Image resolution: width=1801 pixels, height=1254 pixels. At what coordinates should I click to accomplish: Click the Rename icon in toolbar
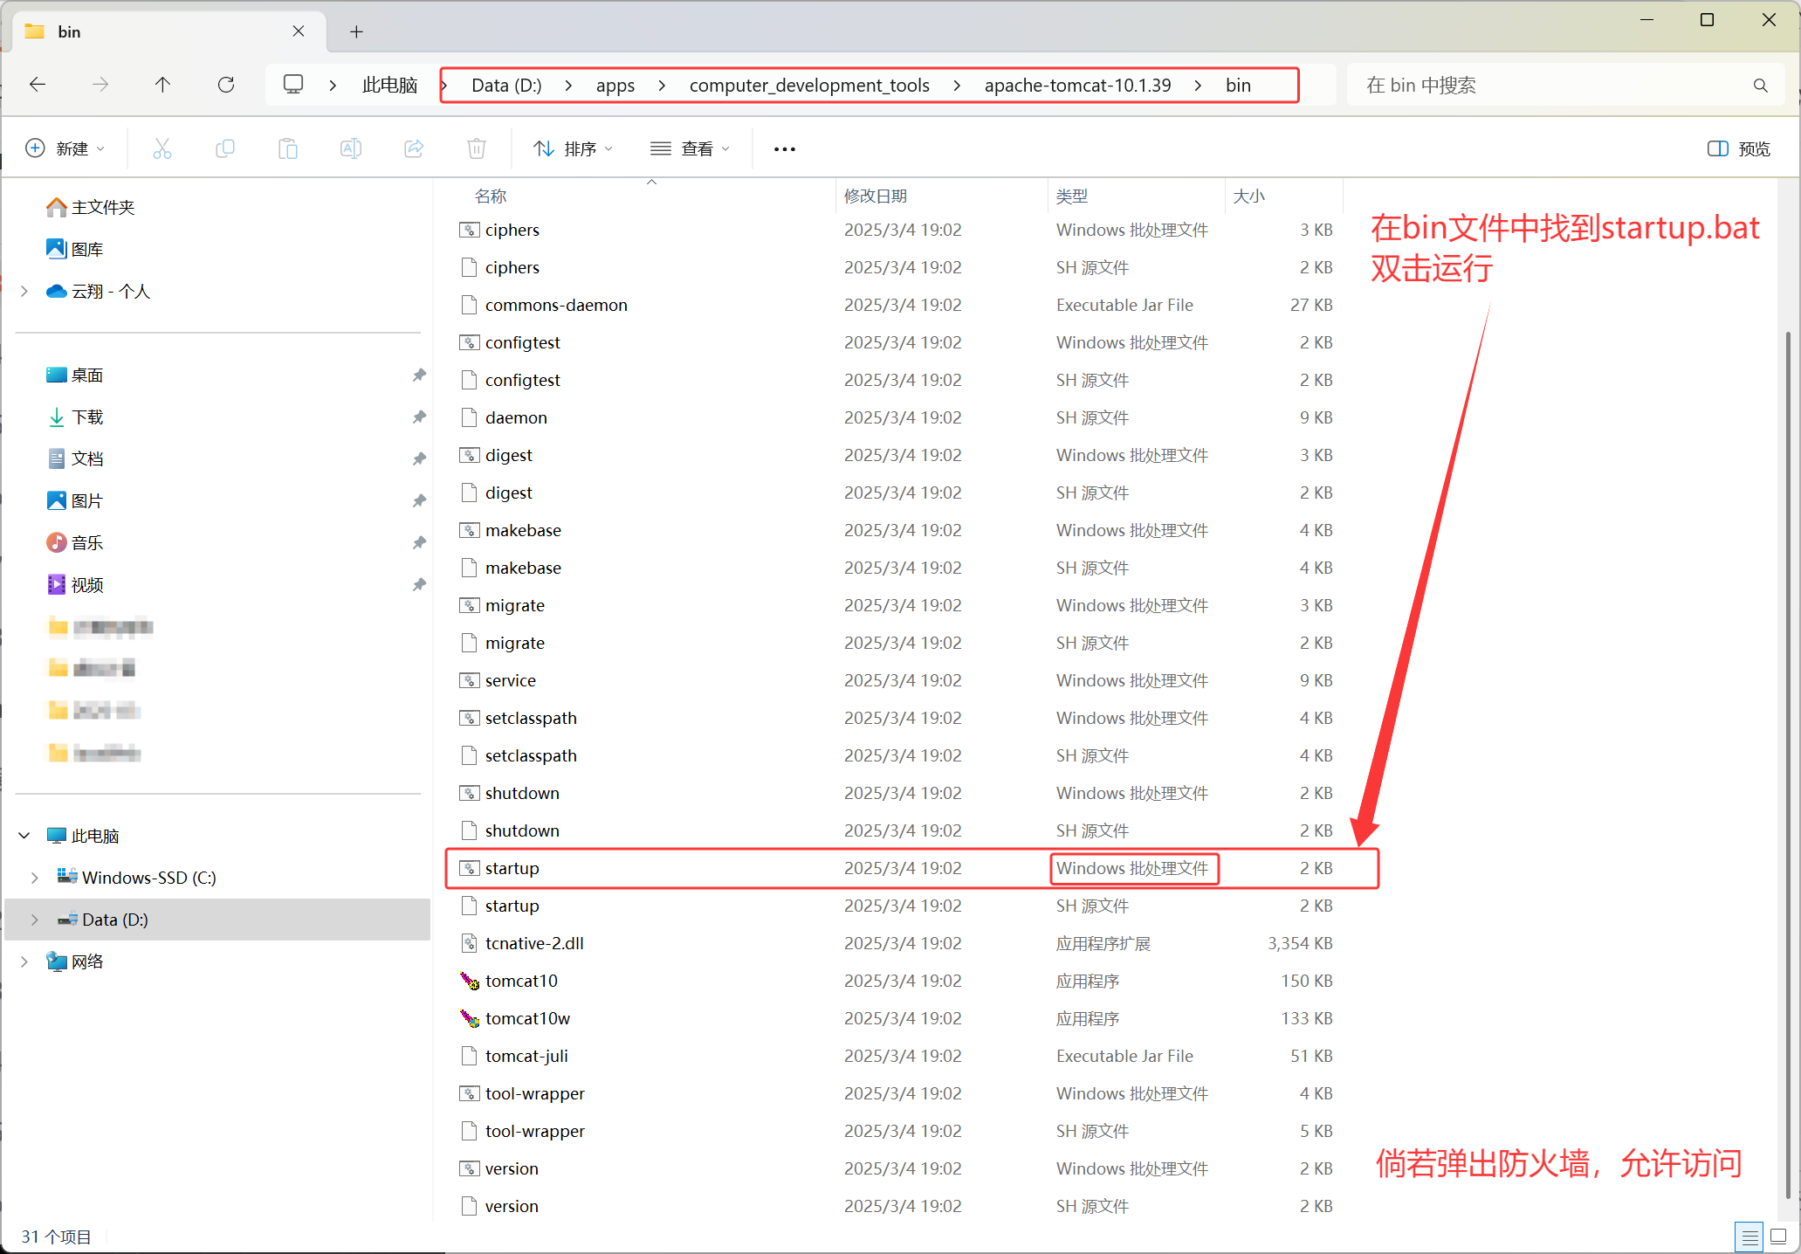click(x=351, y=148)
